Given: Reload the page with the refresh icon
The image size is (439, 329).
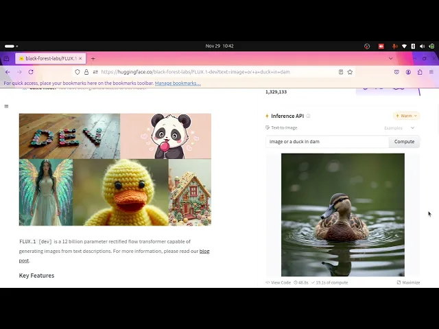Looking at the screenshot, I should 31,72.
